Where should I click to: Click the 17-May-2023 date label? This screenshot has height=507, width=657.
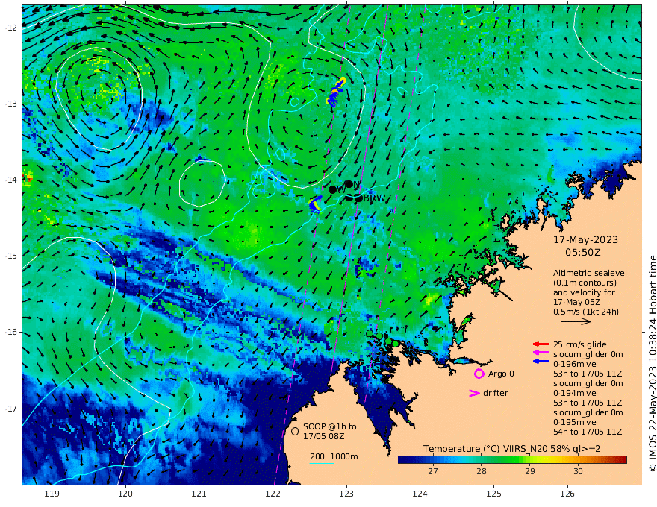point(586,239)
